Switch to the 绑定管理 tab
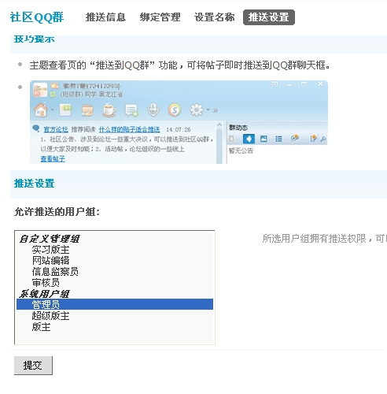 click(x=160, y=17)
